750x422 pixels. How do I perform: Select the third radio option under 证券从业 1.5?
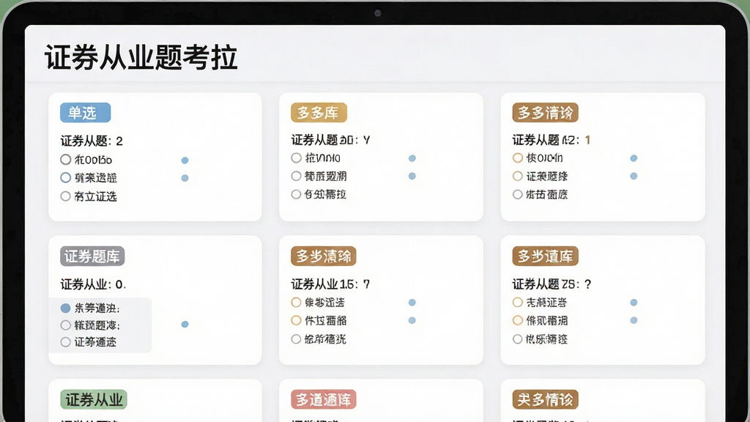pyautogui.click(x=296, y=339)
